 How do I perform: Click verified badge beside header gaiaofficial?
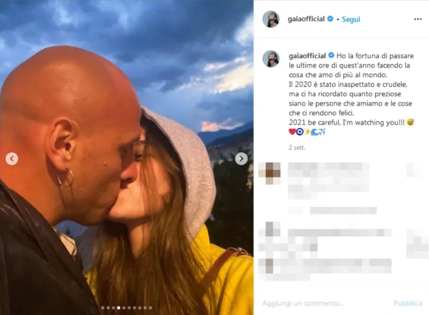click(x=330, y=19)
